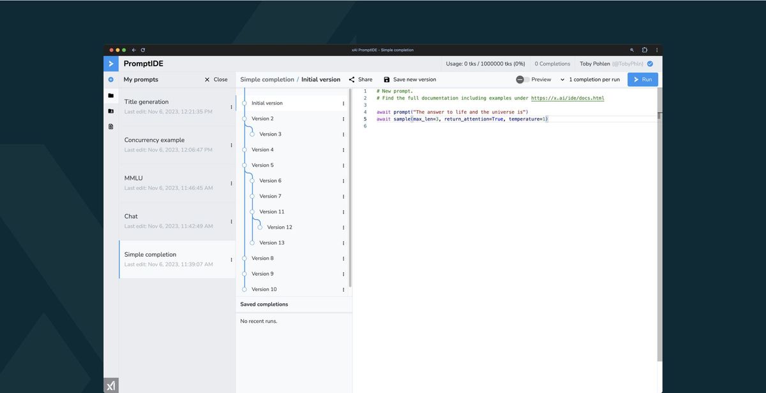This screenshot has height=393, width=766.
Task: Click the browser zoom magnifier icon
Action: coord(632,50)
